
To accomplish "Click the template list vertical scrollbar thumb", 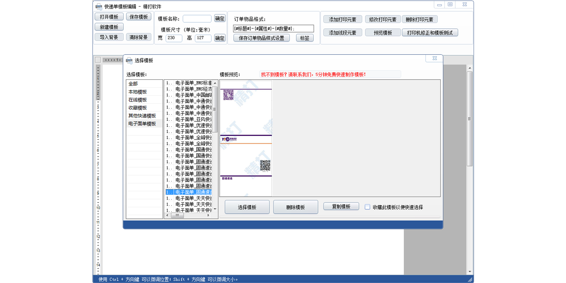I will click(215, 109).
